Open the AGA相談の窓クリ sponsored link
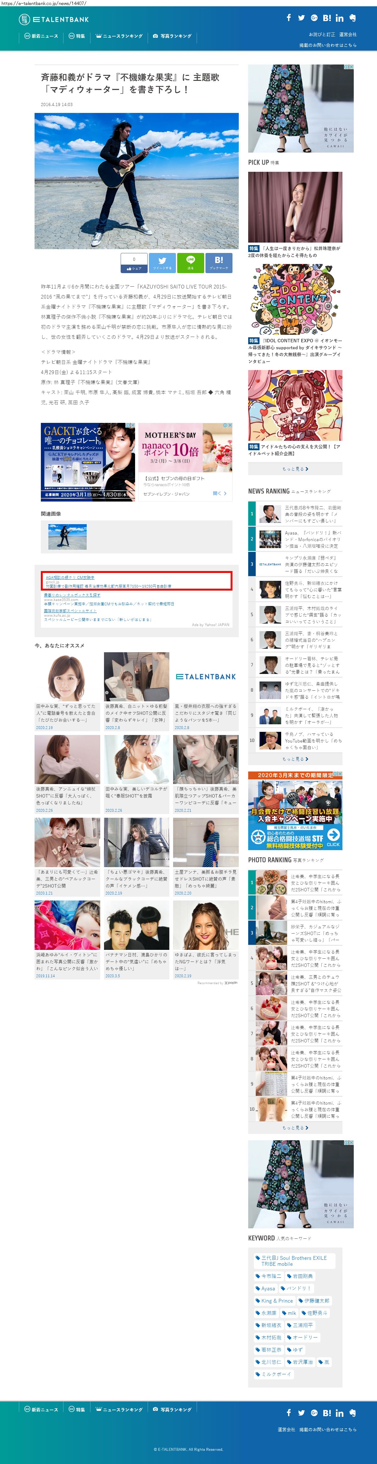The width and height of the screenshot is (377, 1464). [x=70, y=577]
